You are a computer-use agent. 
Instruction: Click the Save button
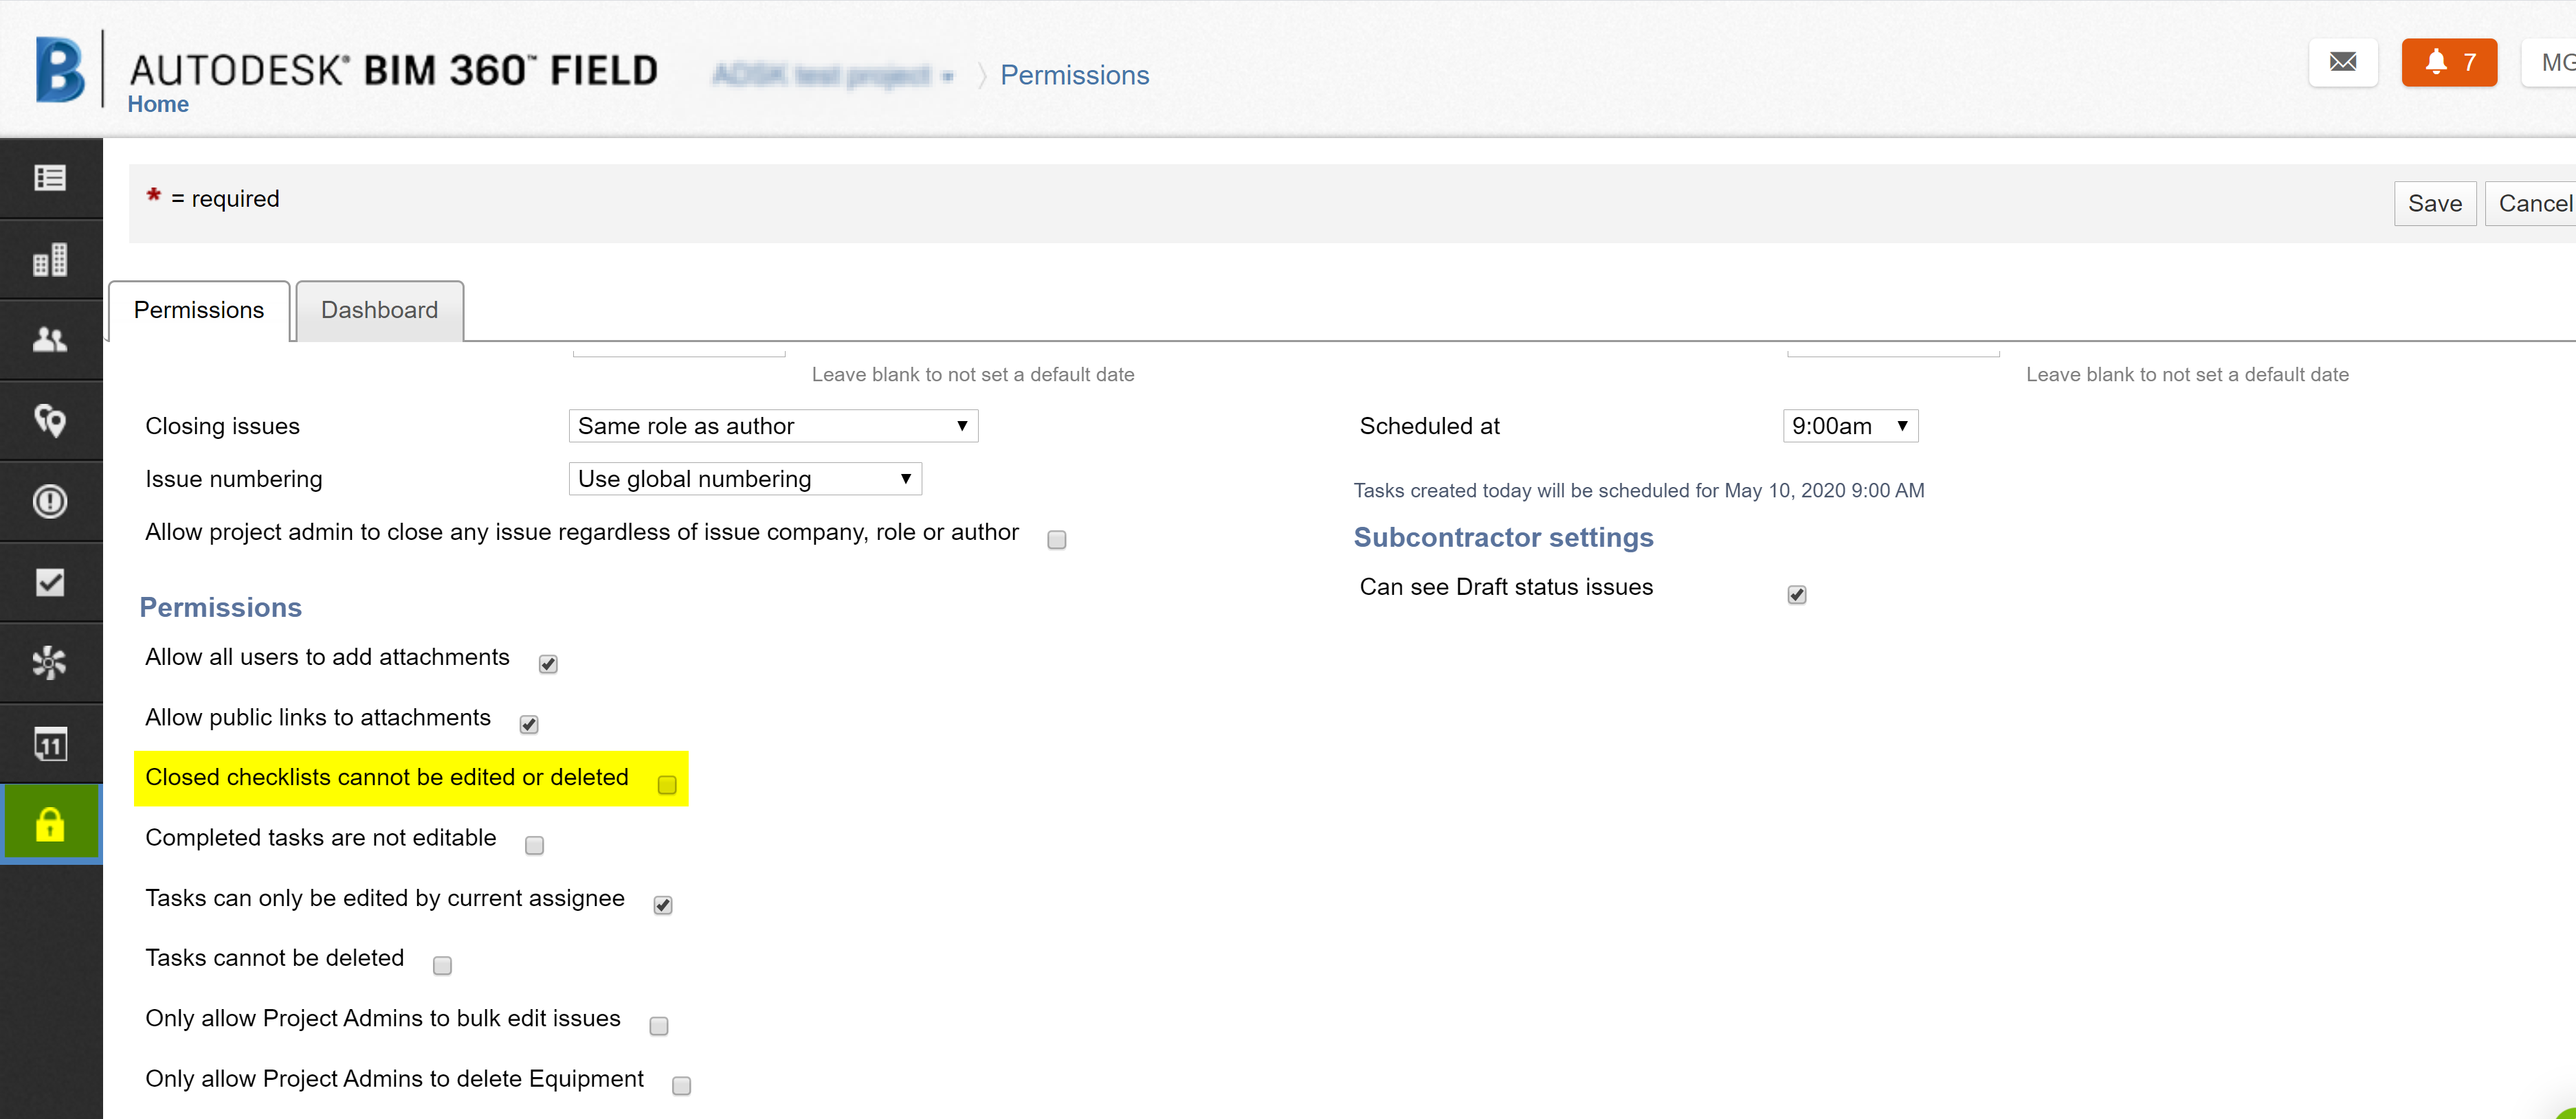coord(2435,203)
